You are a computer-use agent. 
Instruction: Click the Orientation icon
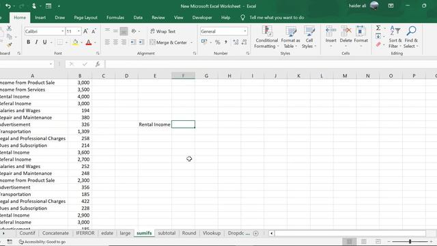134,31
